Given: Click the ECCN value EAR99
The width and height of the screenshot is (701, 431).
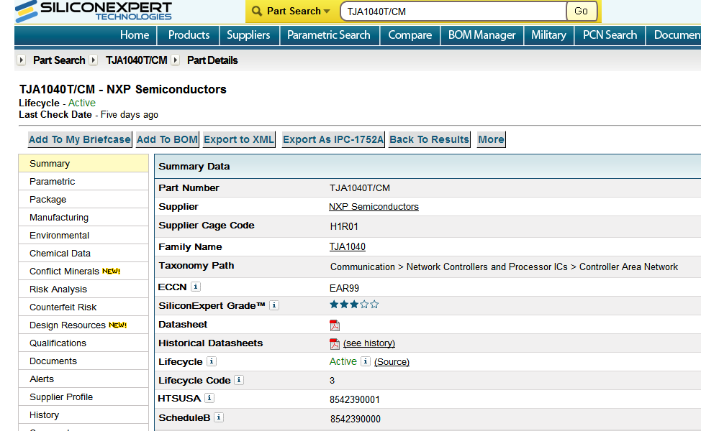Looking at the screenshot, I should coord(344,288).
